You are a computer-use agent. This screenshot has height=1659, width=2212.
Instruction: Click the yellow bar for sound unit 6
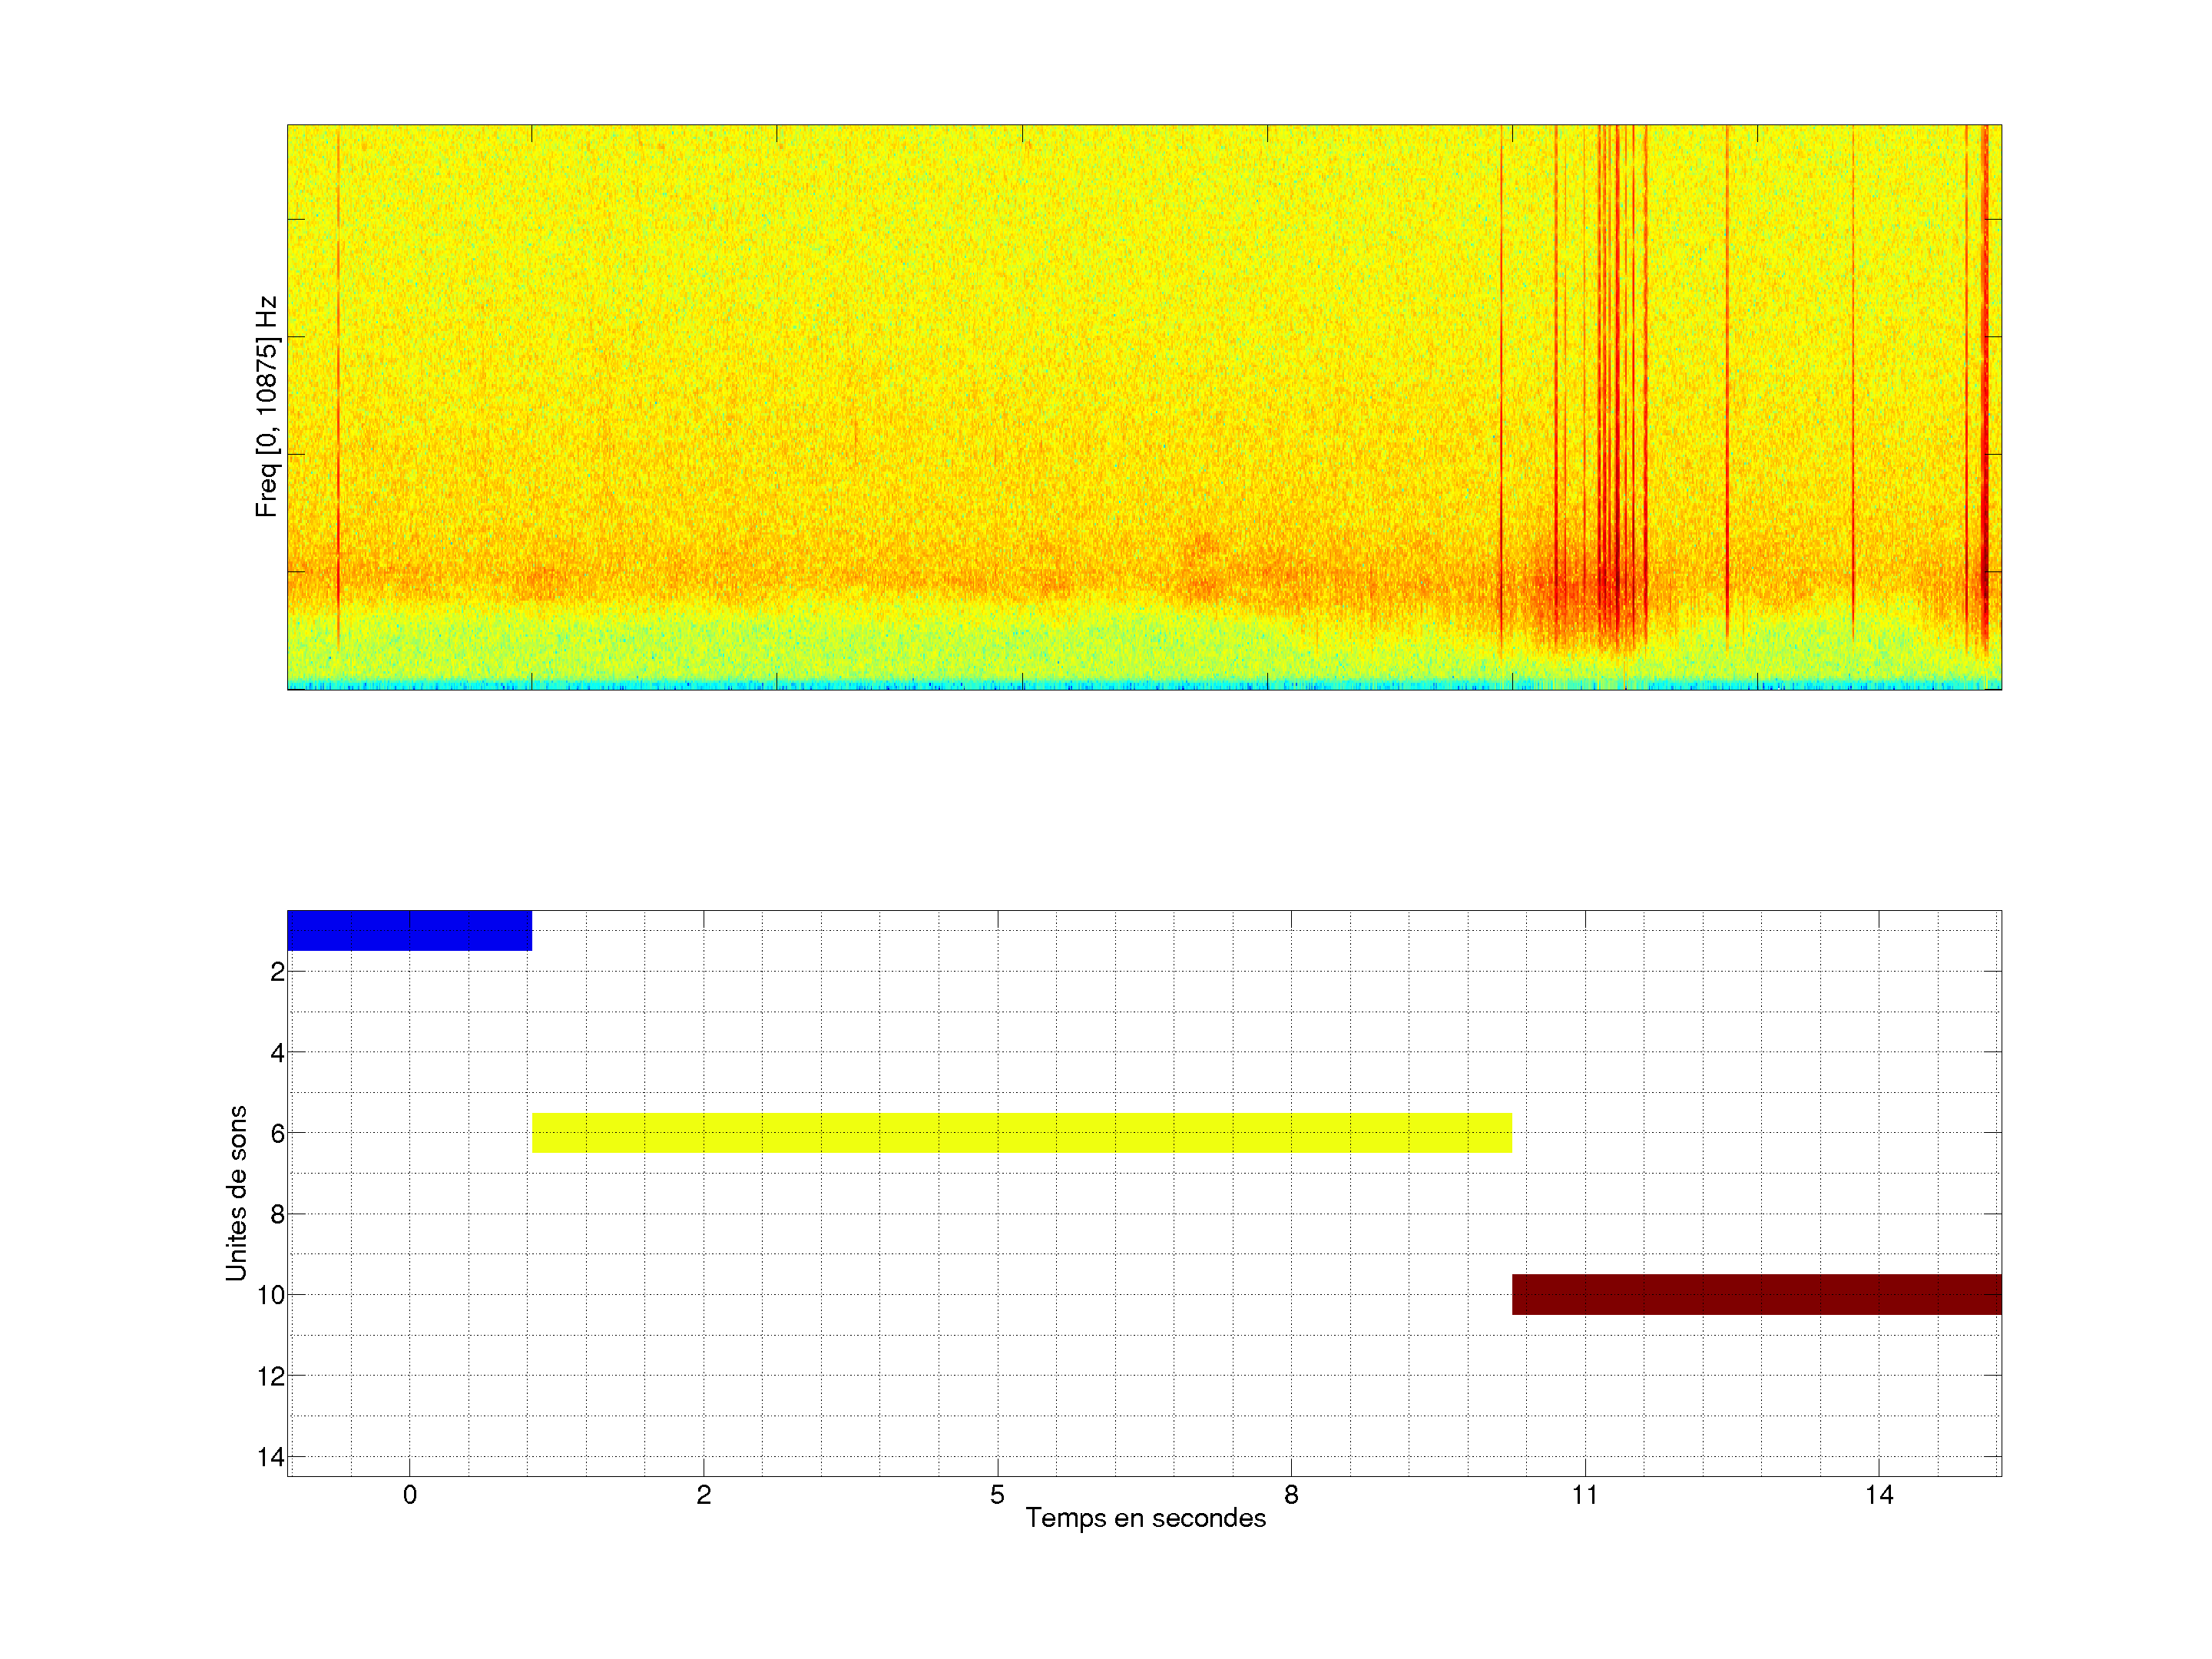click(x=1021, y=1133)
